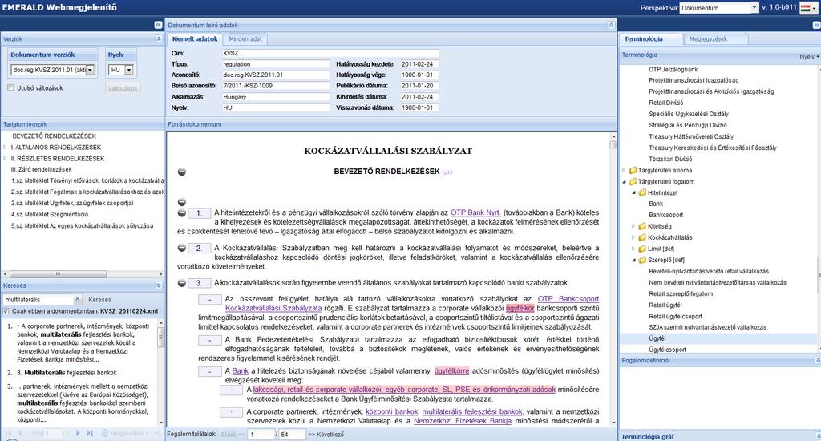Click the refresh search results icon
The height and width of the screenshot is (441, 821).
click(x=104, y=433)
